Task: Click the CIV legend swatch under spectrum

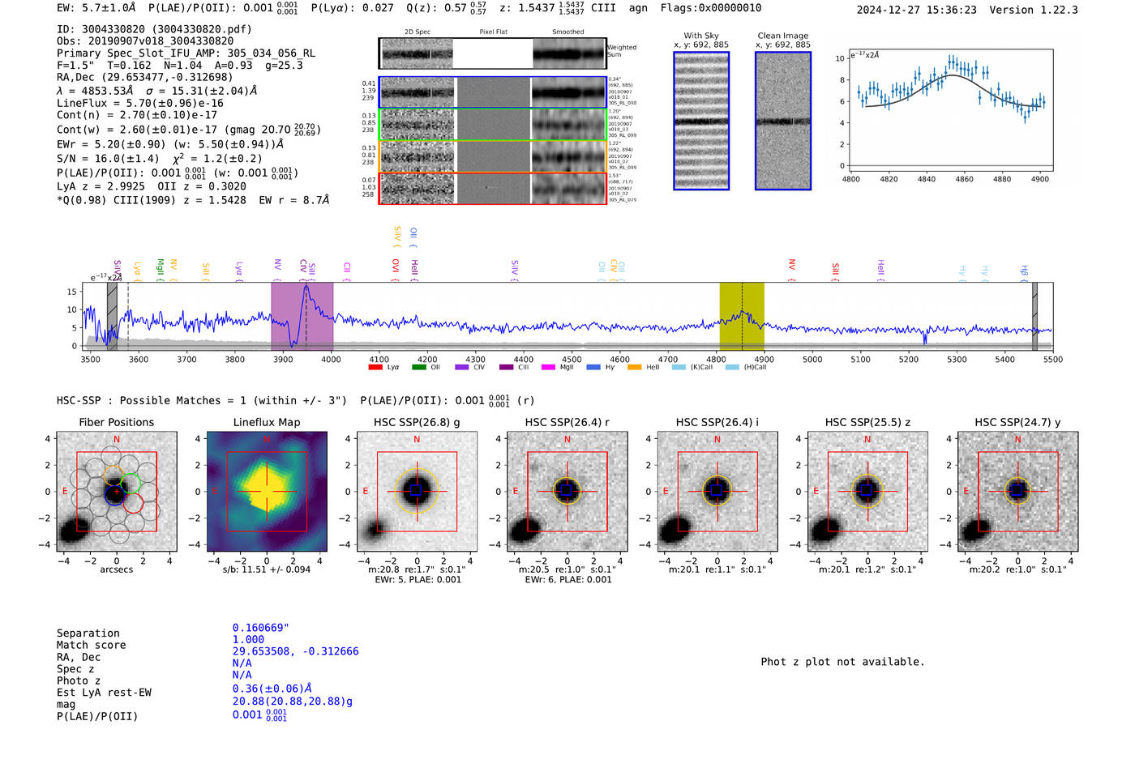Action: pyautogui.click(x=462, y=367)
